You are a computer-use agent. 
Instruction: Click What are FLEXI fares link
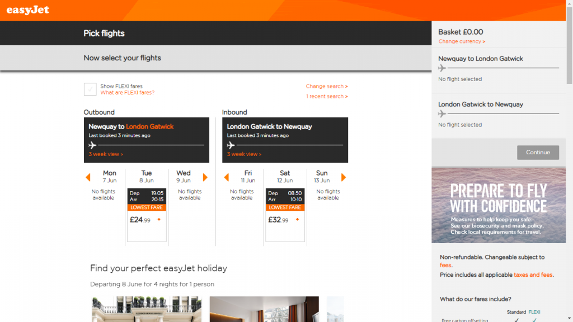click(x=127, y=93)
